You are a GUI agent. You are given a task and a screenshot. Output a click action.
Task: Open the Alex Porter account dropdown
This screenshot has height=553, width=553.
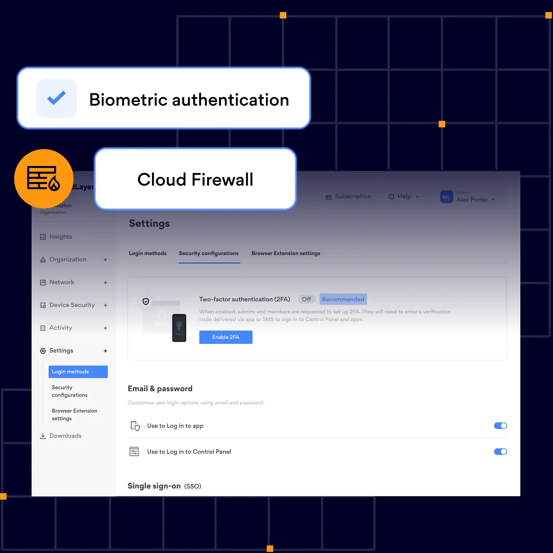pyautogui.click(x=475, y=199)
